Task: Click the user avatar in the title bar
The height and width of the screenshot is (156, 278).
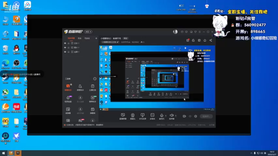Action: (175, 32)
